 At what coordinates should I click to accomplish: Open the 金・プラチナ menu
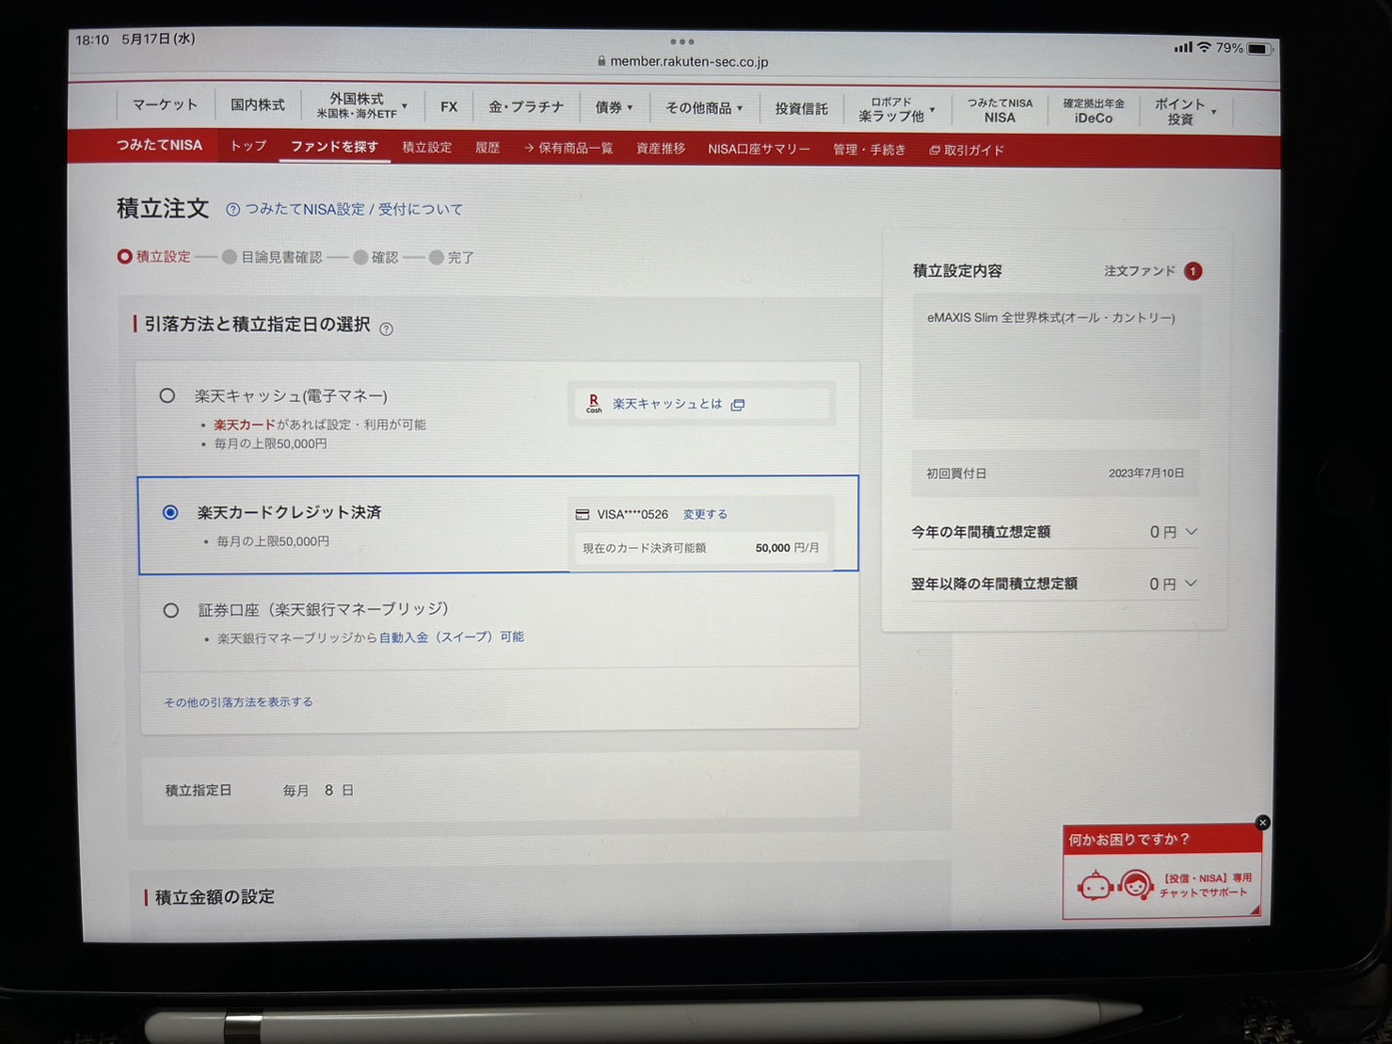pos(525,107)
